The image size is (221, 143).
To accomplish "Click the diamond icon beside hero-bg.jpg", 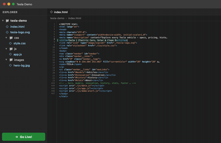I will click(11, 65).
